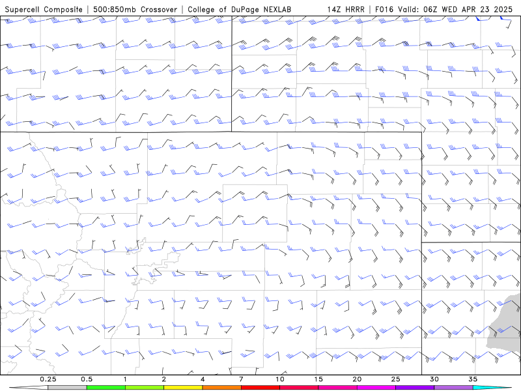521x391 pixels.
Task: Select the yellow 2–4 colorbar segment
Action: 183,388
